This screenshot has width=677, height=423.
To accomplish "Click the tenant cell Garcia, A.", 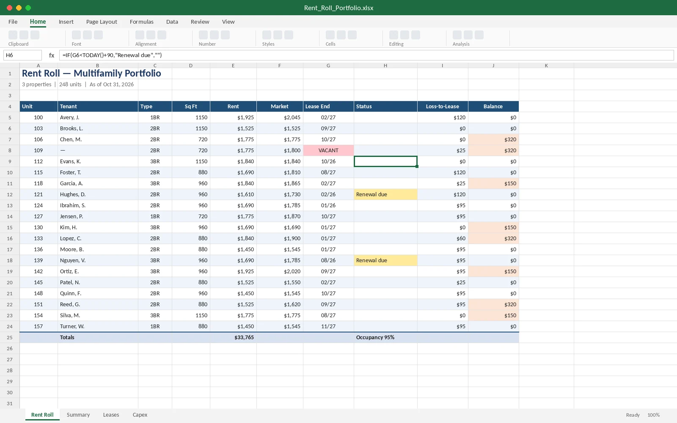I will pos(98,184).
